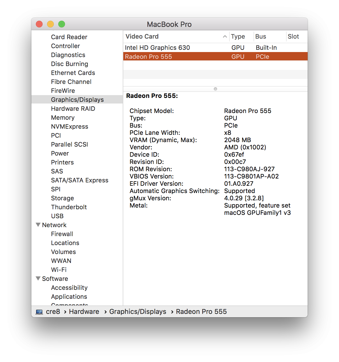Collapse the Software section triangle
Viewport: 339px width, 362px height.
tap(38, 278)
